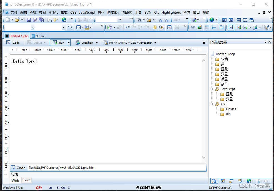The image size is (274, 191).
Task: Click the add bookmark icon
Action: pos(194,20)
